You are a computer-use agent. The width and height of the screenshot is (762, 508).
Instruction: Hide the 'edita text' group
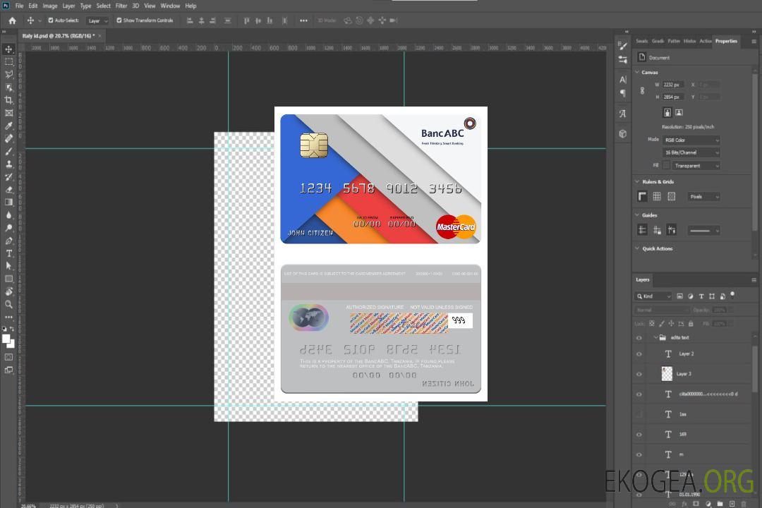pos(639,338)
